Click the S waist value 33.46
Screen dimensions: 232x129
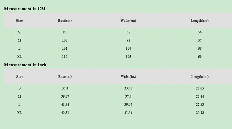pos(128,88)
